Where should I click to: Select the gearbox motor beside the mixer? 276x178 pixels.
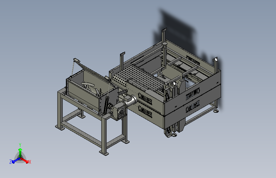120,112
